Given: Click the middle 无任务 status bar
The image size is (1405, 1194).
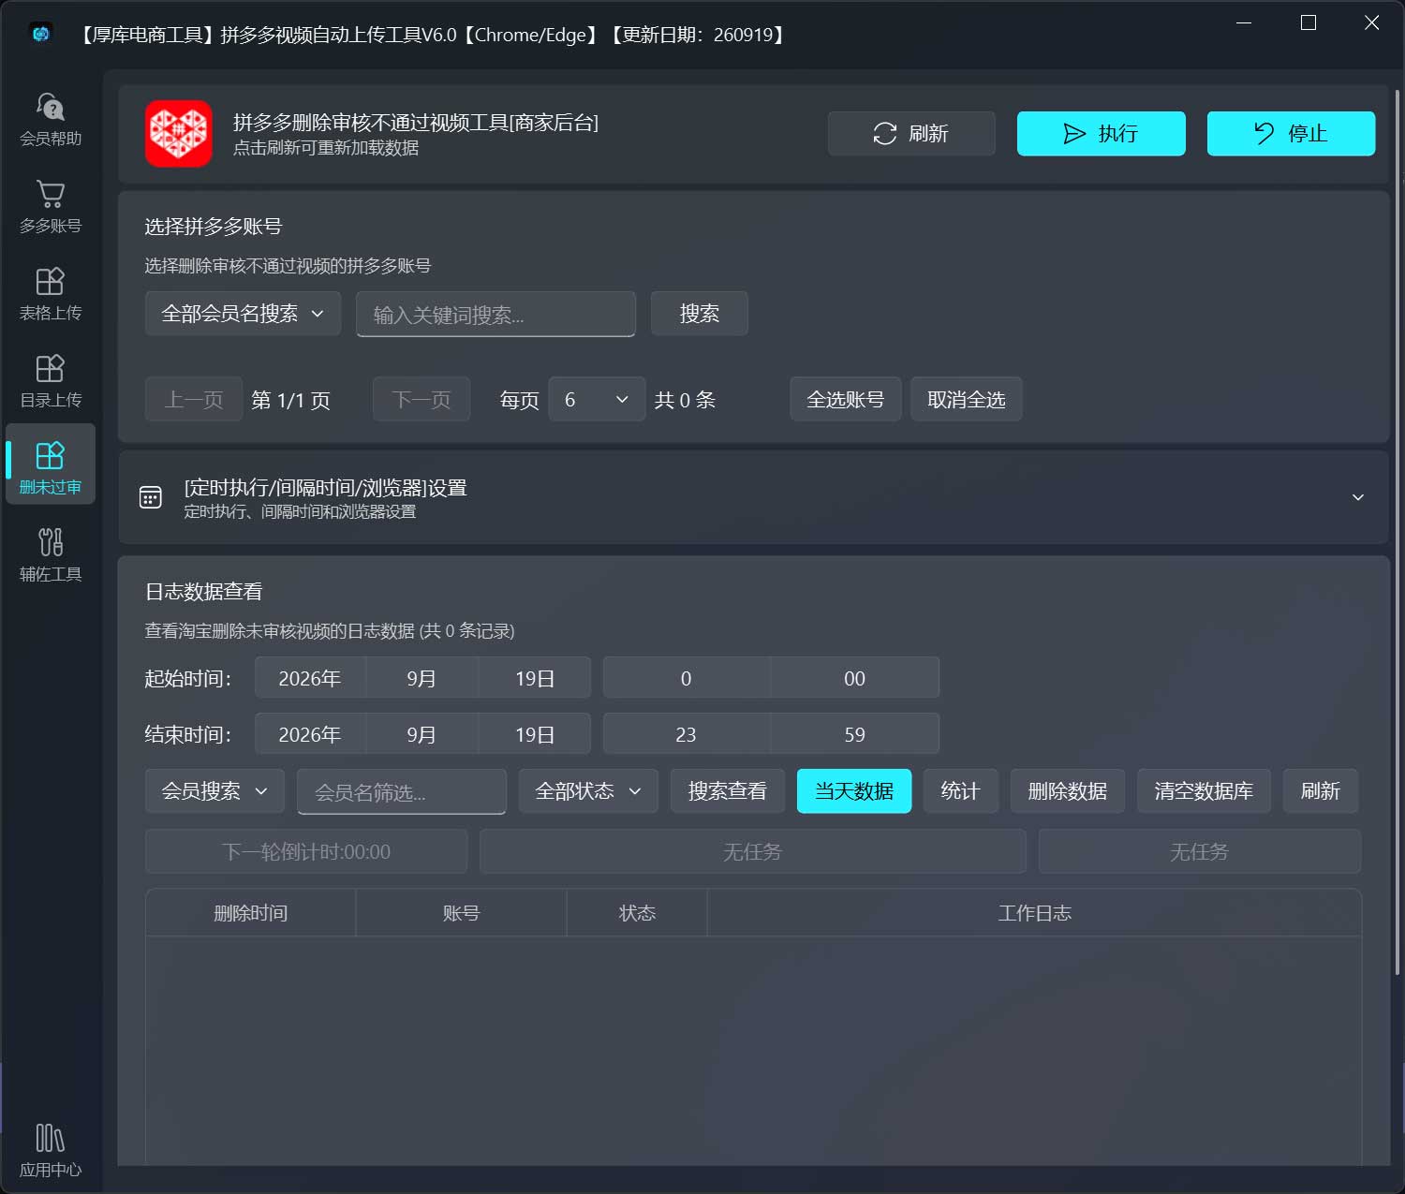Looking at the screenshot, I should pyautogui.click(x=753, y=851).
